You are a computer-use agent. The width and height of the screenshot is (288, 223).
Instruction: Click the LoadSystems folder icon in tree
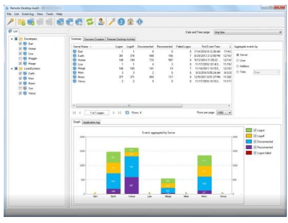[x=21, y=68]
